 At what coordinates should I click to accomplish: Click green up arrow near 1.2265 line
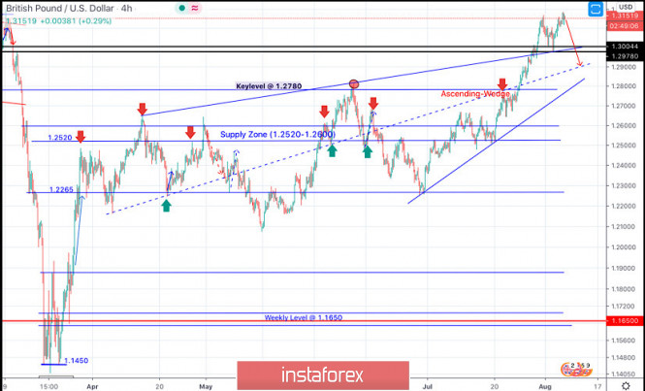(x=167, y=205)
